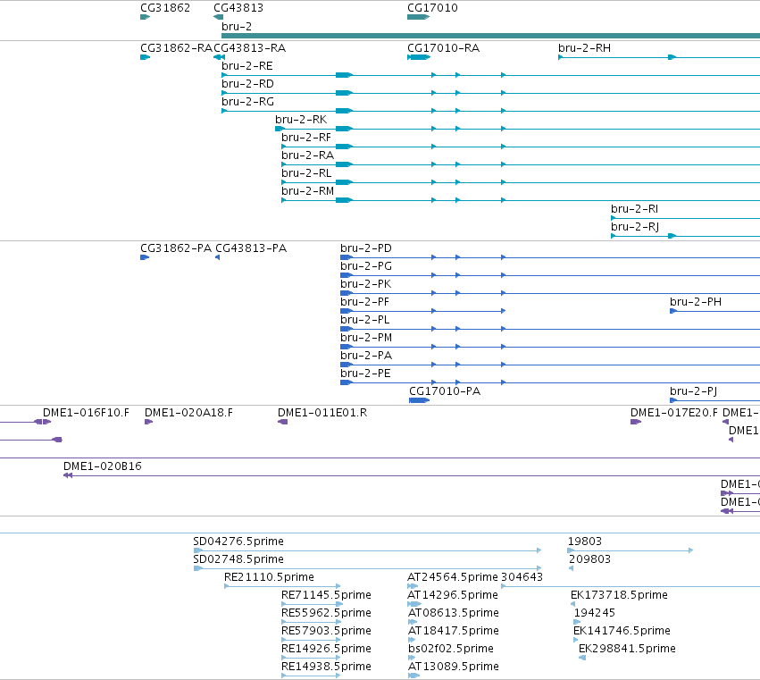Image resolution: width=760 pixels, height=680 pixels.
Task: Click the bru-2-RF transcript label
Action: pyautogui.click(x=306, y=138)
